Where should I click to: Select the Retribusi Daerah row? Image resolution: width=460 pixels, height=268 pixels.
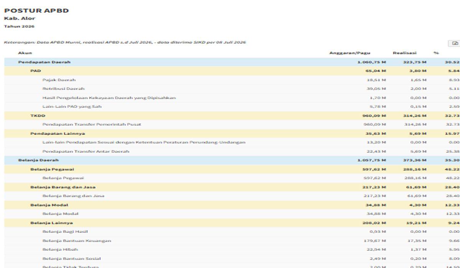tap(232, 89)
